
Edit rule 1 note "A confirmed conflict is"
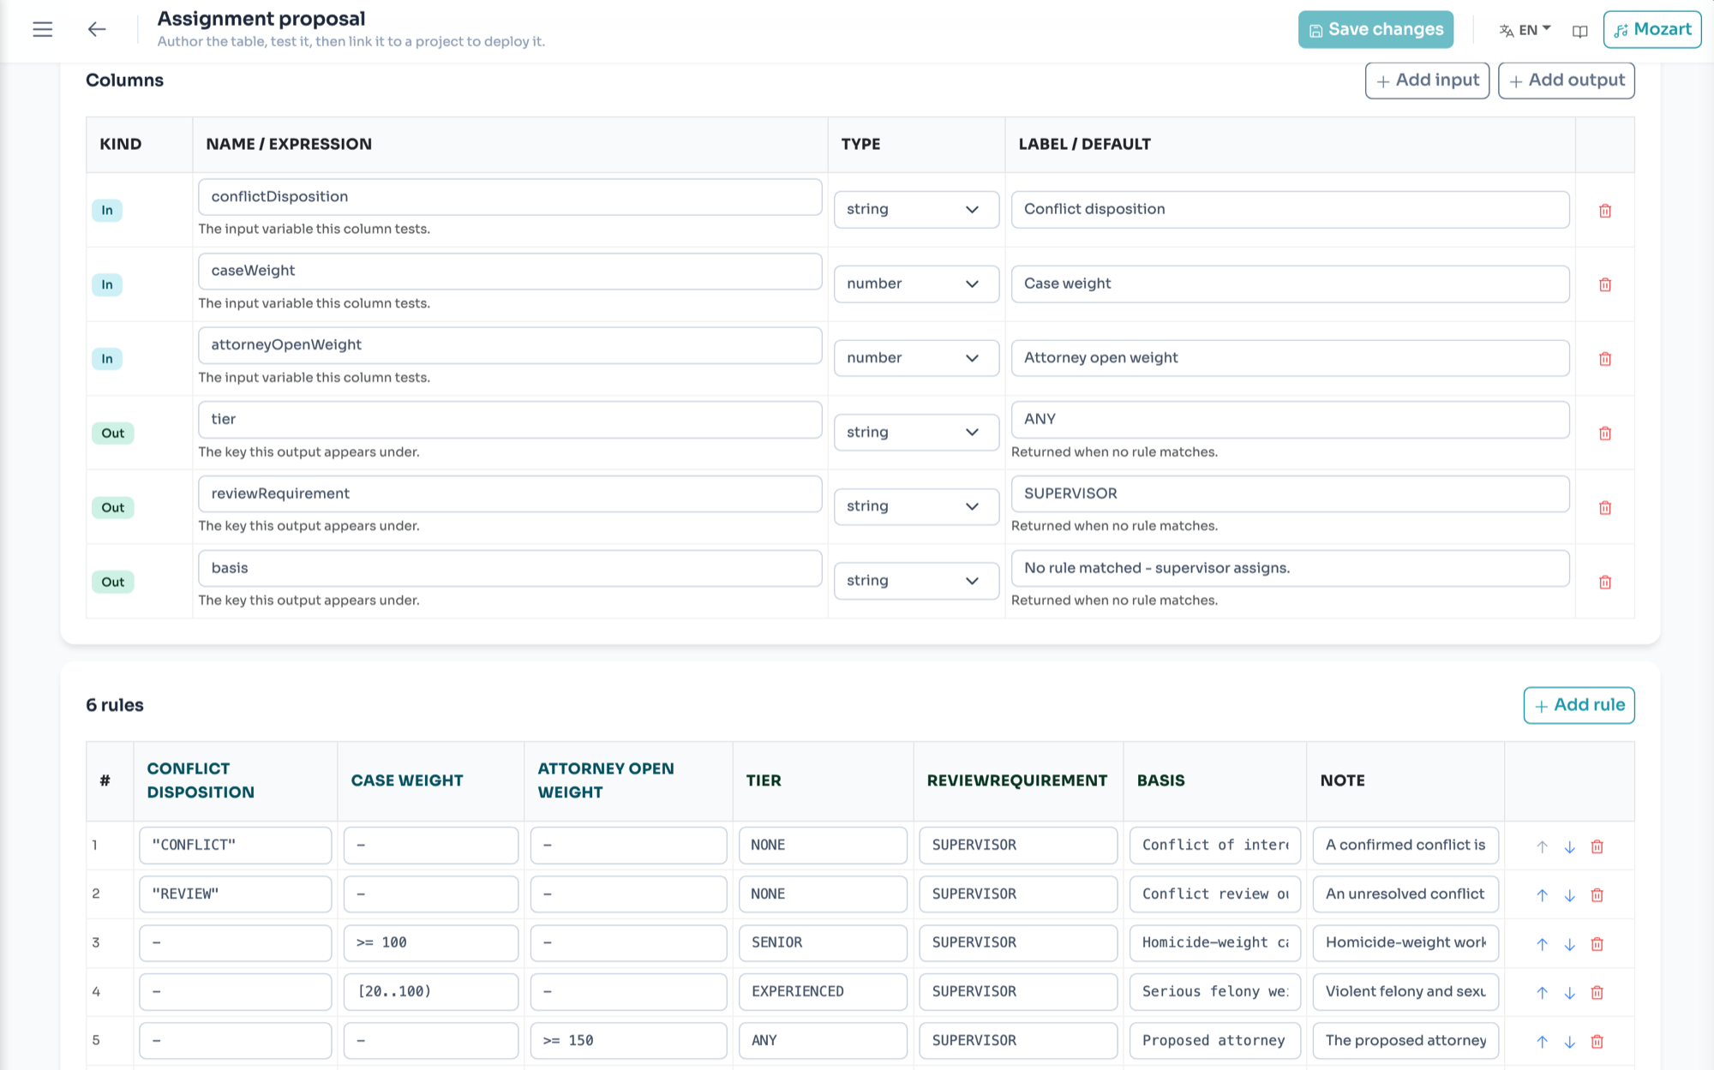click(x=1405, y=846)
